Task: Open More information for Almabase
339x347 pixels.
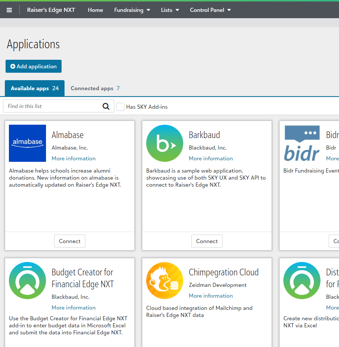Action: tap(73, 158)
